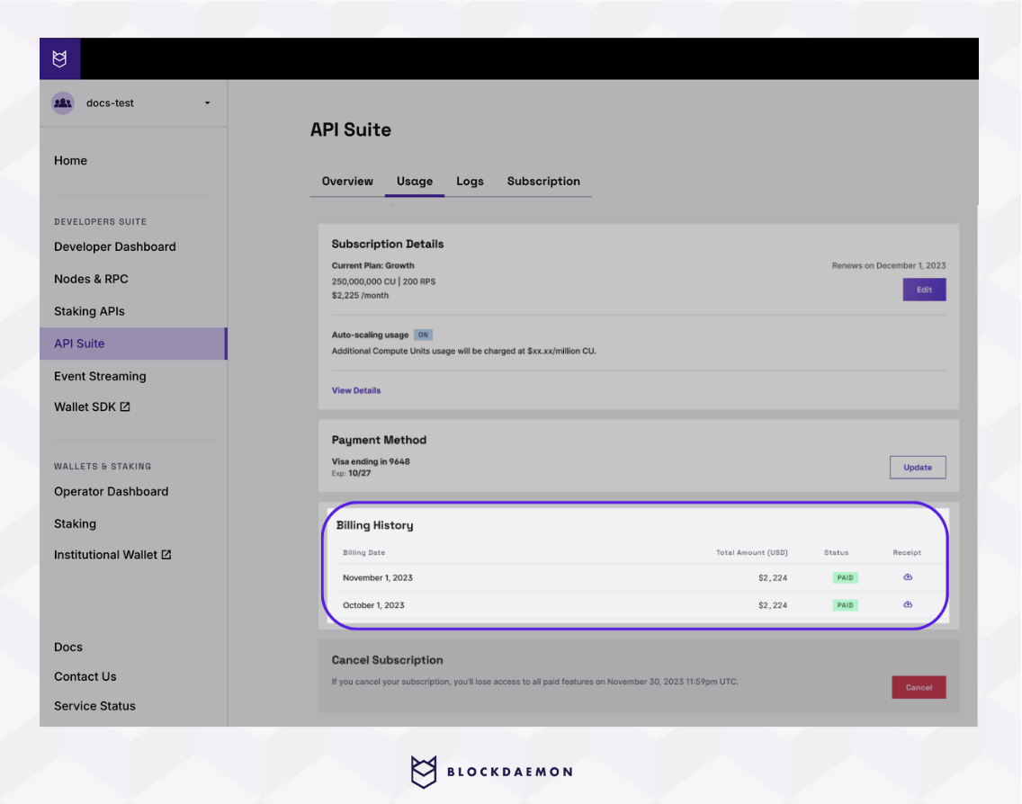Screen dimensions: 1022x804
Task: Click the red Cancel subscription button
Action: pos(919,687)
